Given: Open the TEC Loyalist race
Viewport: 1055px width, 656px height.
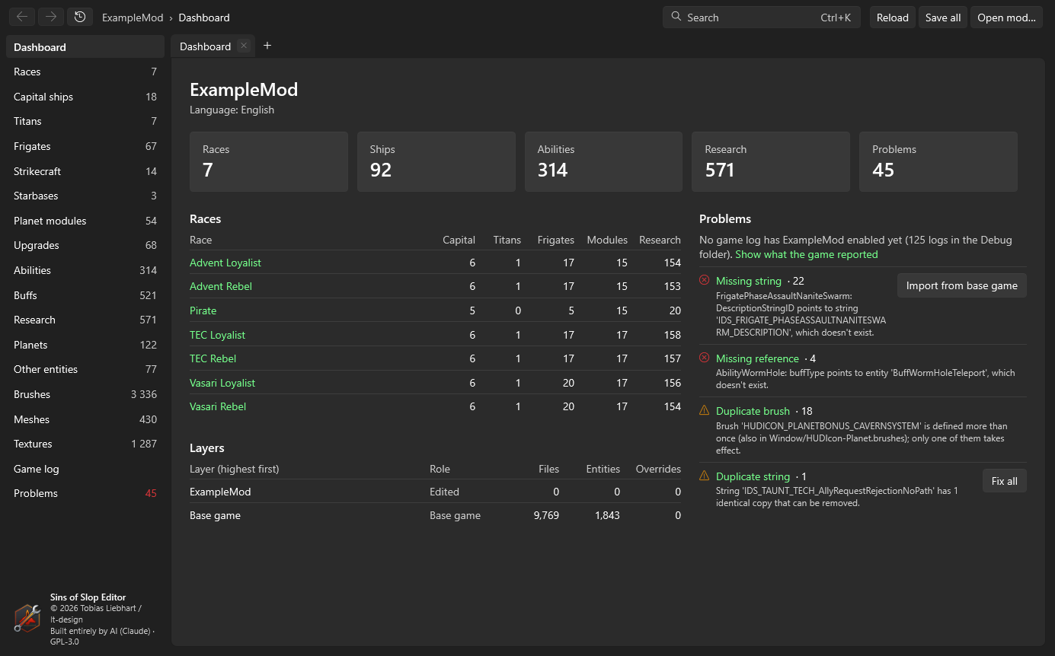Looking at the screenshot, I should click(217, 335).
